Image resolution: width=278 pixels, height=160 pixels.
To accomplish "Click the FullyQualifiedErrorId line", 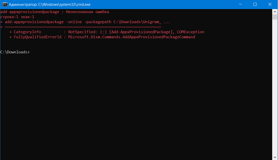I will click(x=38, y=37).
